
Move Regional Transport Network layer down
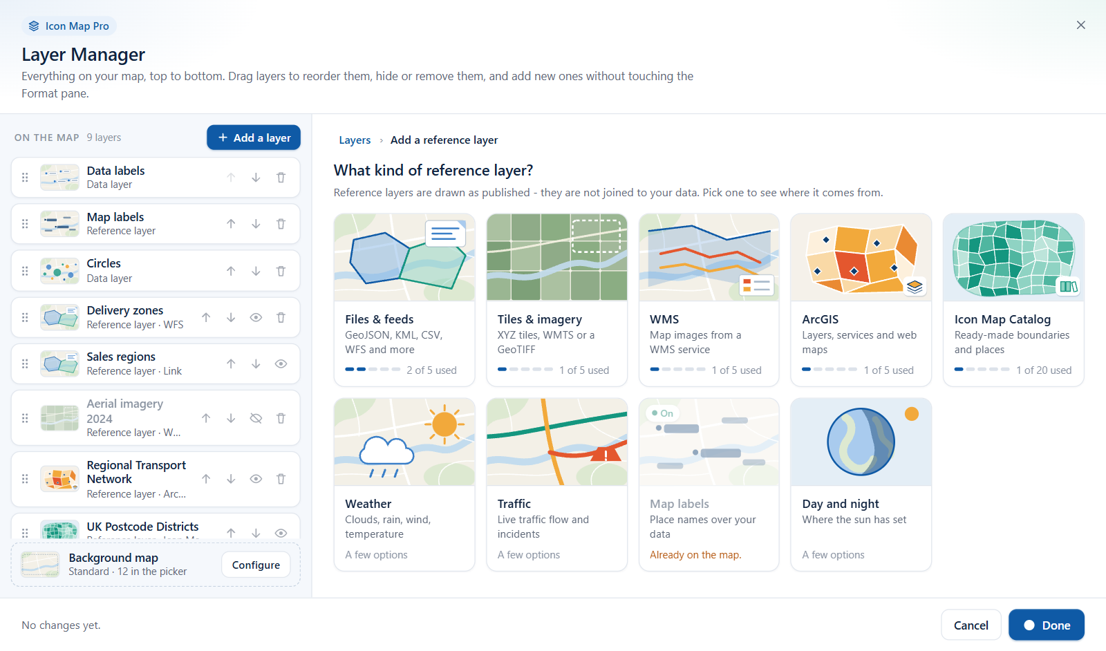(231, 479)
